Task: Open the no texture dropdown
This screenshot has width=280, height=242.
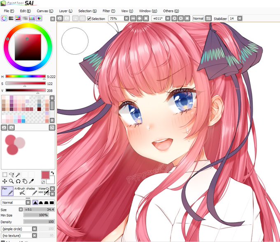Action: [19, 235]
